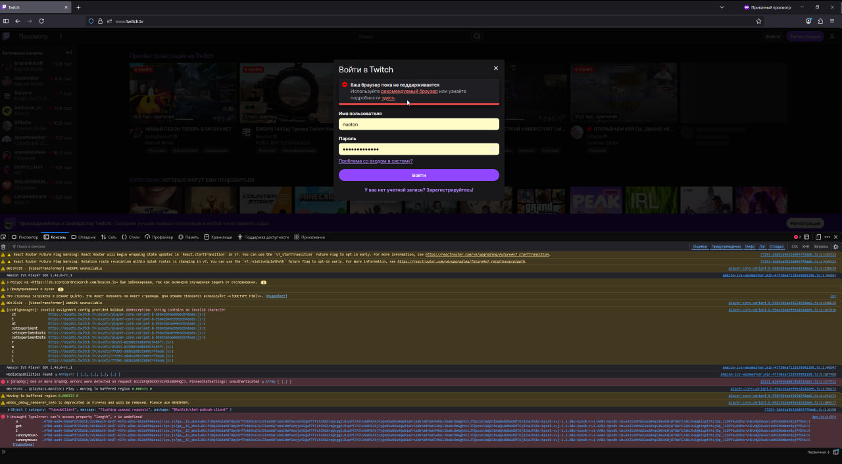The width and height of the screenshot is (842, 464).
Task: Select the Twitch tab in the tab strip
Action: (x=36, y=7)
